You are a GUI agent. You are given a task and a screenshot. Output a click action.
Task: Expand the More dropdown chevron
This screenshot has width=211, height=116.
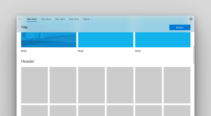91,19
